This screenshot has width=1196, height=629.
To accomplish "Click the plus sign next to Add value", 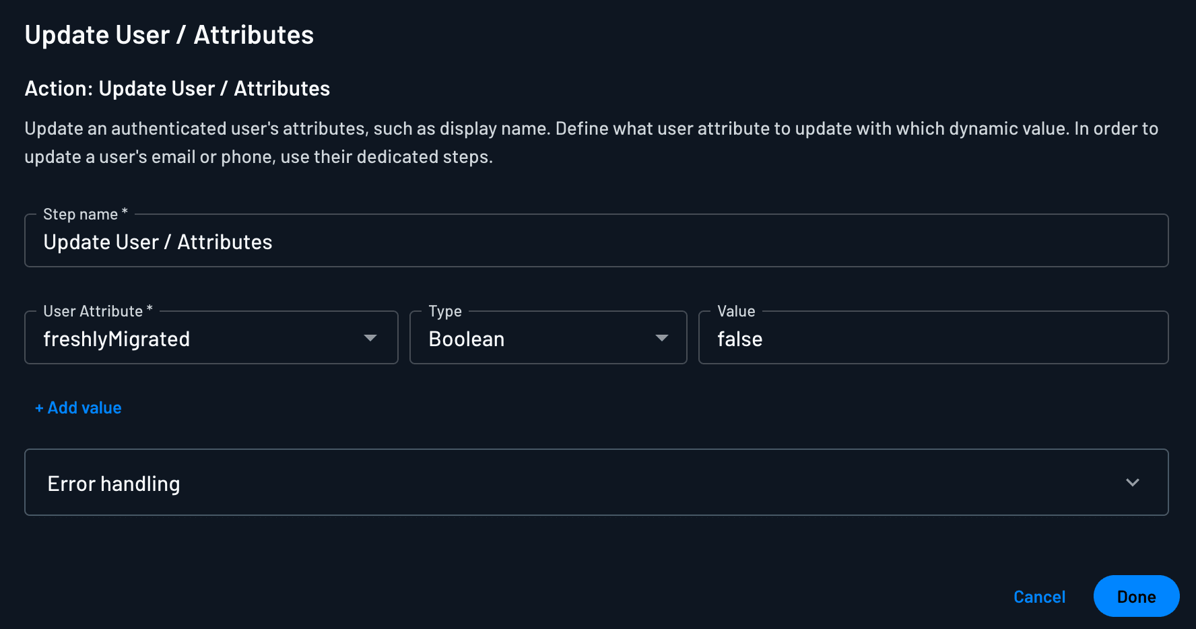I will click(x=38, y=407).
